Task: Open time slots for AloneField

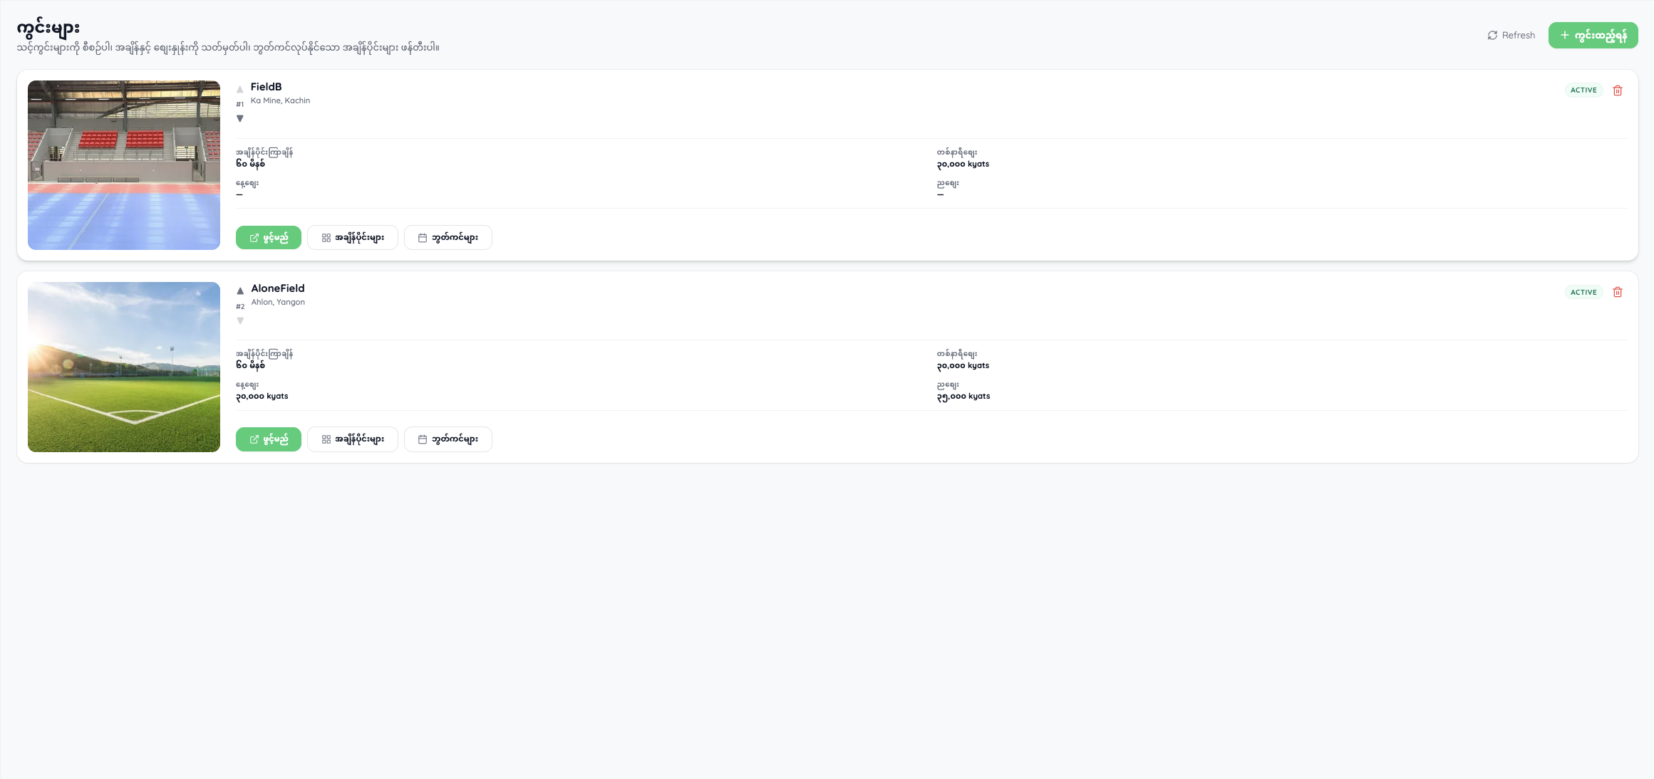Action: click(x=353, y=439)
